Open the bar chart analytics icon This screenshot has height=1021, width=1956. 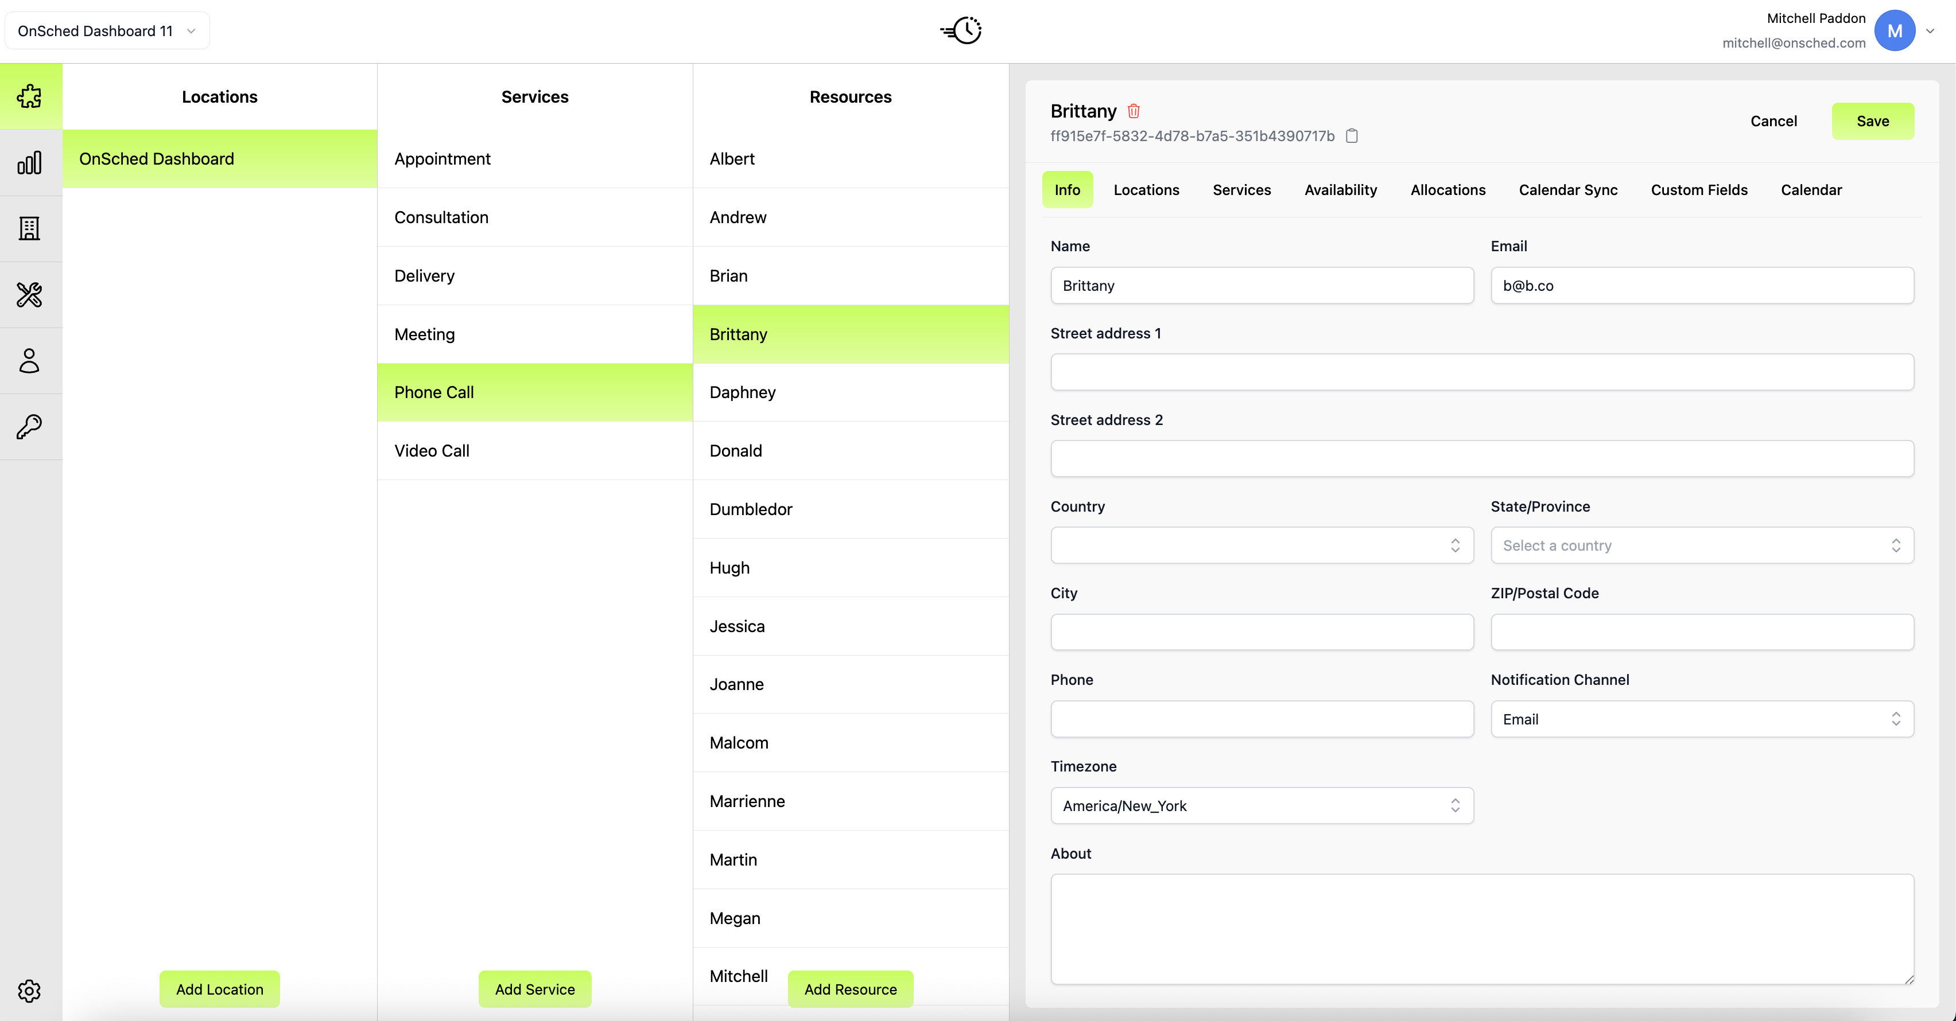30,162
